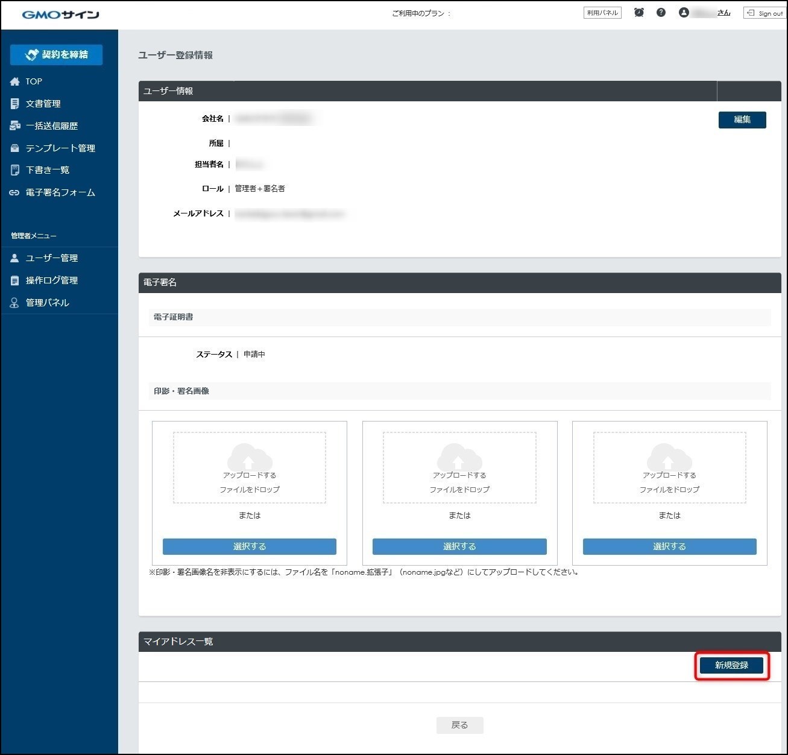Image resolution: width=788 pixels, height=755 pixels.
Task: Click the 申請中 status text
Action: point(254,355)
